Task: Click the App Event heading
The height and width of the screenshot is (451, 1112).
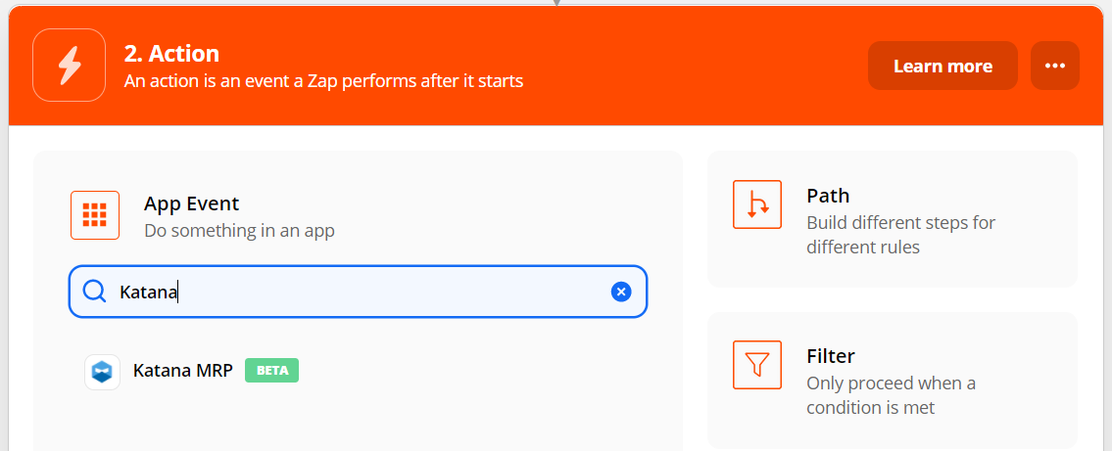Action: click(191, 203)
